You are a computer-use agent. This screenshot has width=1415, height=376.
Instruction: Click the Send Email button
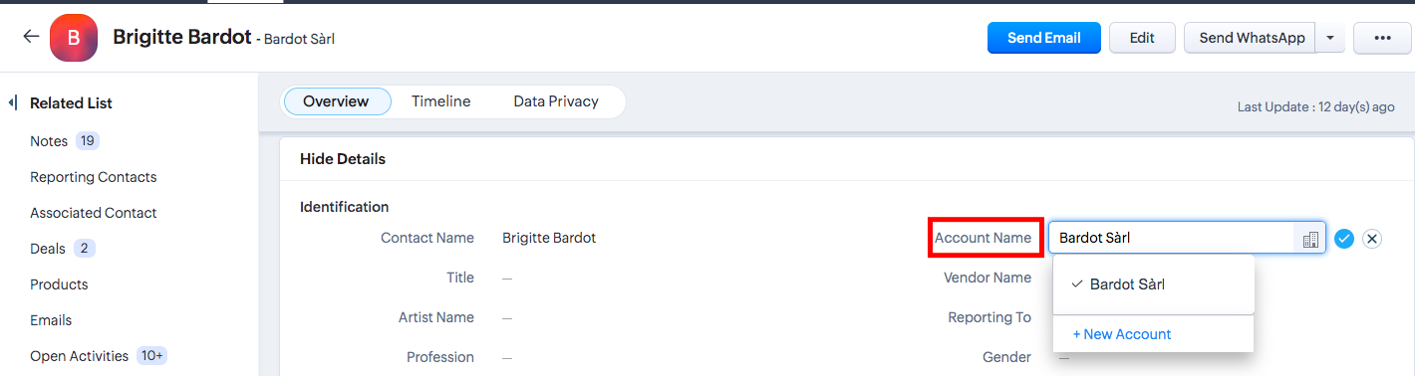coord(1044,38)
